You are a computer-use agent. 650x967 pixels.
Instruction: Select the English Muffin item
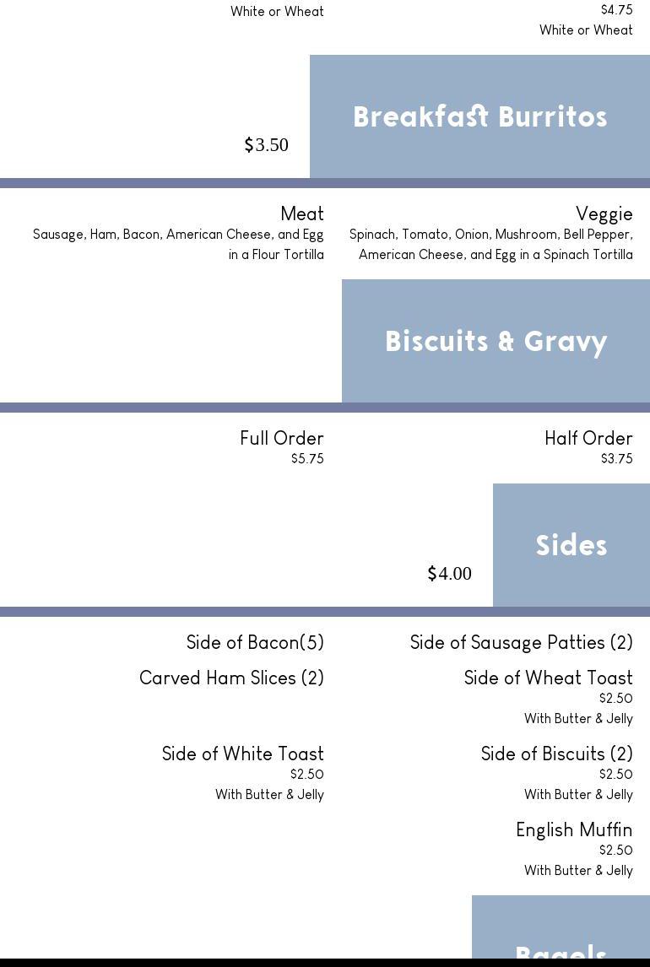[x=574, y=829]
